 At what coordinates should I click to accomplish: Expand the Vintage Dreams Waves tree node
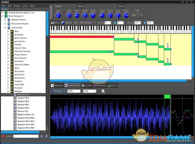(2, 13)
